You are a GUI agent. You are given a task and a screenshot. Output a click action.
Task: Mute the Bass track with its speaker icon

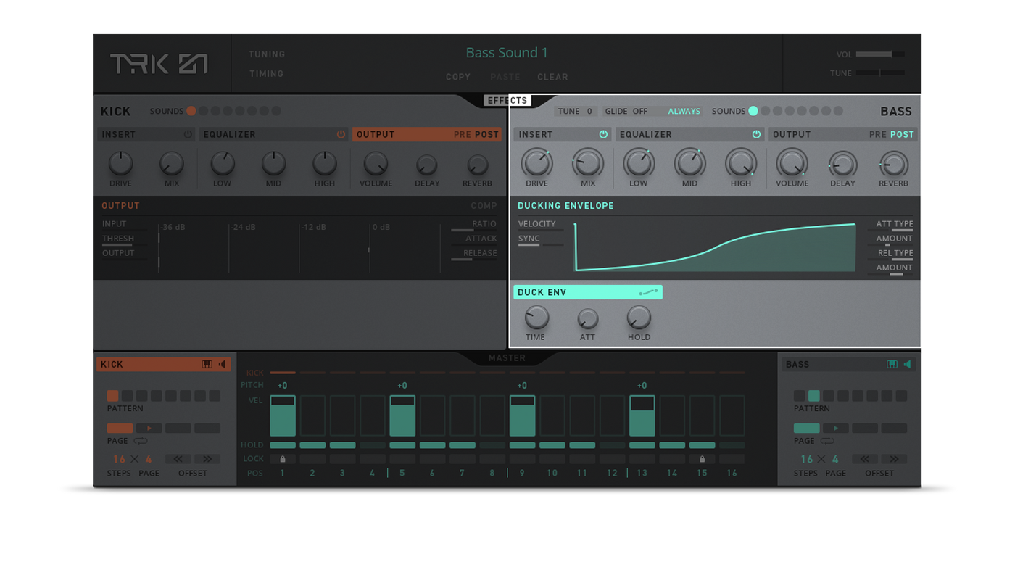(907, 364)
